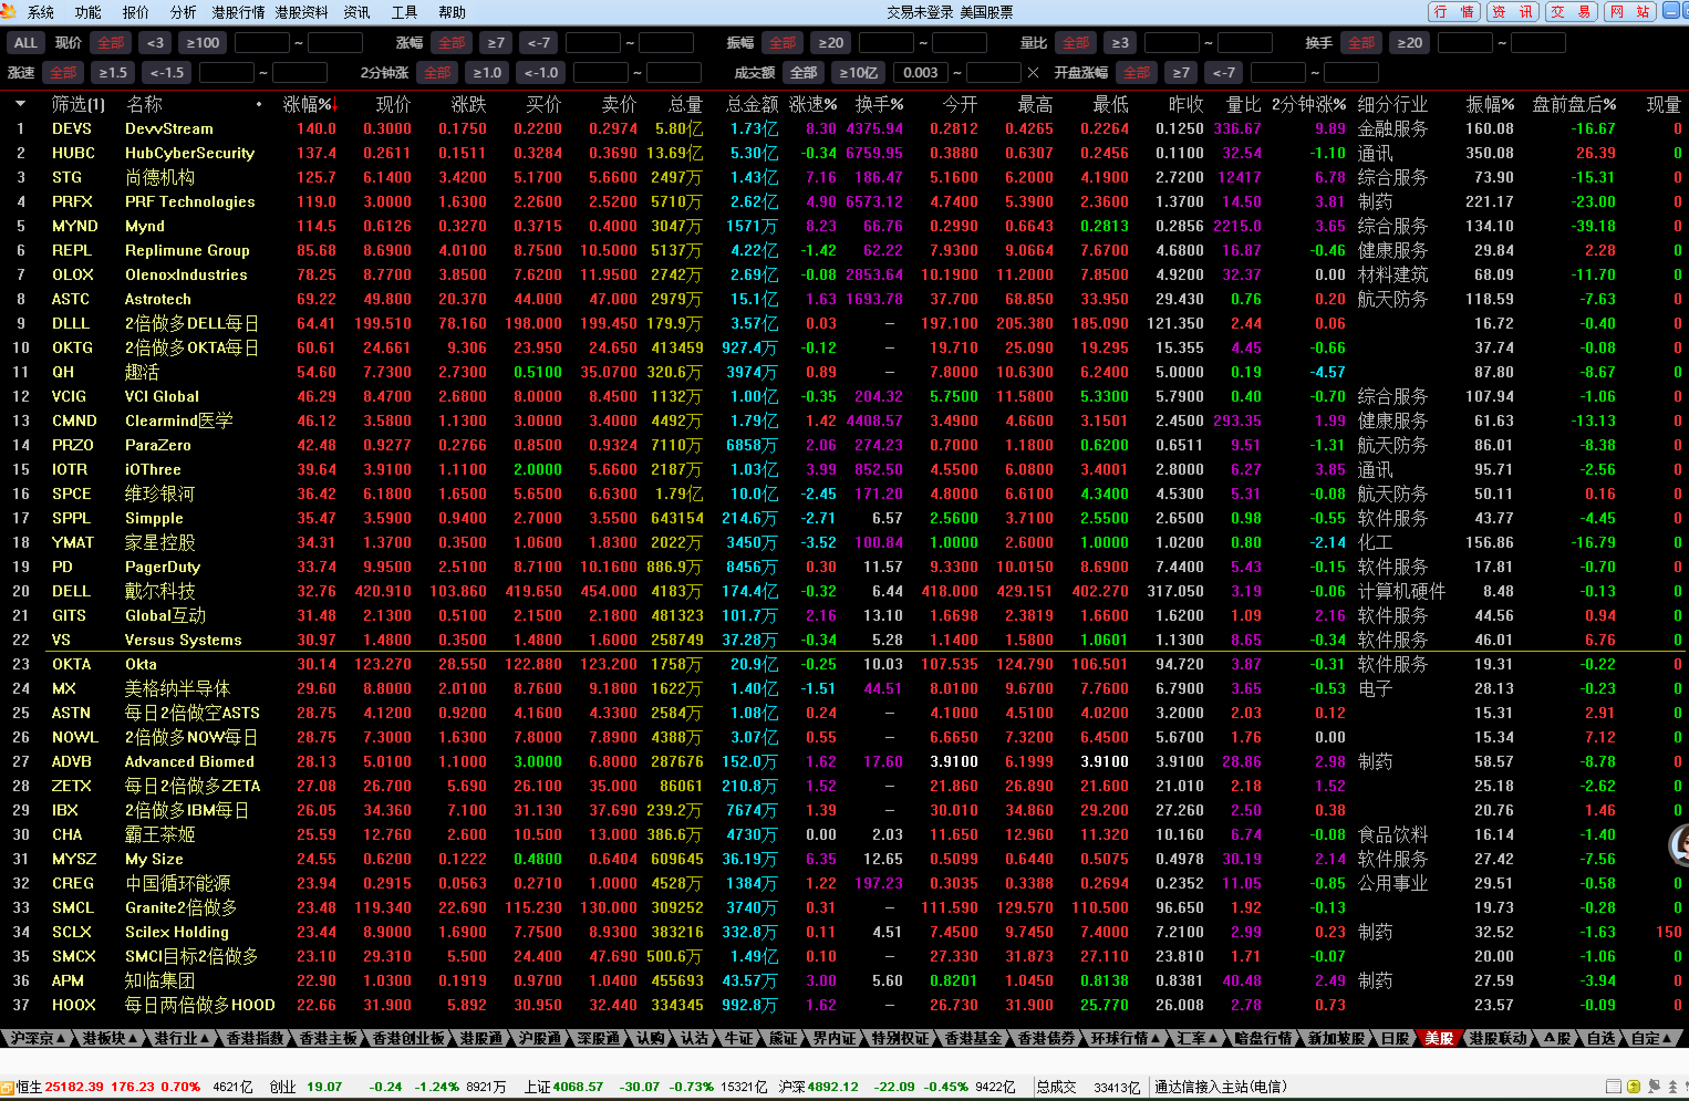Switch to the 港股通 tab
Viewport: 1689px width, 1101px height.
(481, 1038)
